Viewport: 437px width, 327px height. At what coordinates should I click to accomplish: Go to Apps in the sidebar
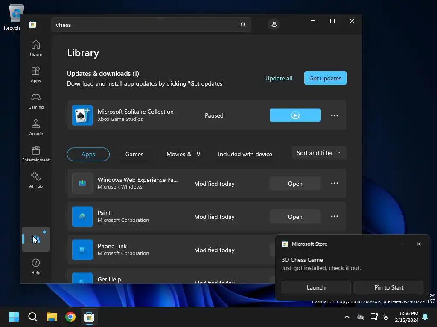(36, 75)
